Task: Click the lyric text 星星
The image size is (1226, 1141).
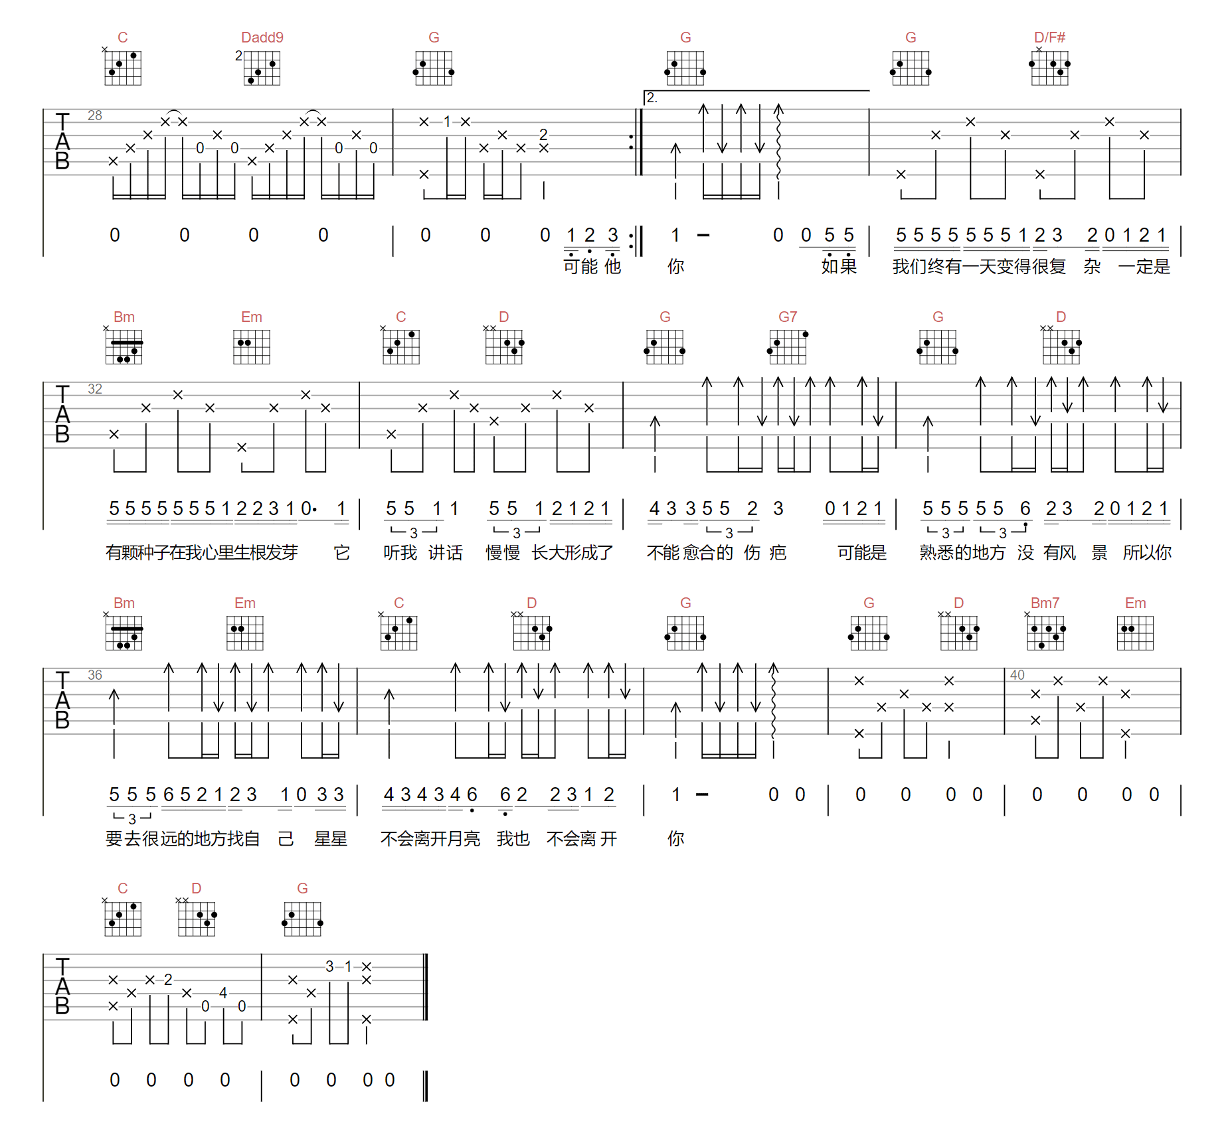Action: [331, 838]
